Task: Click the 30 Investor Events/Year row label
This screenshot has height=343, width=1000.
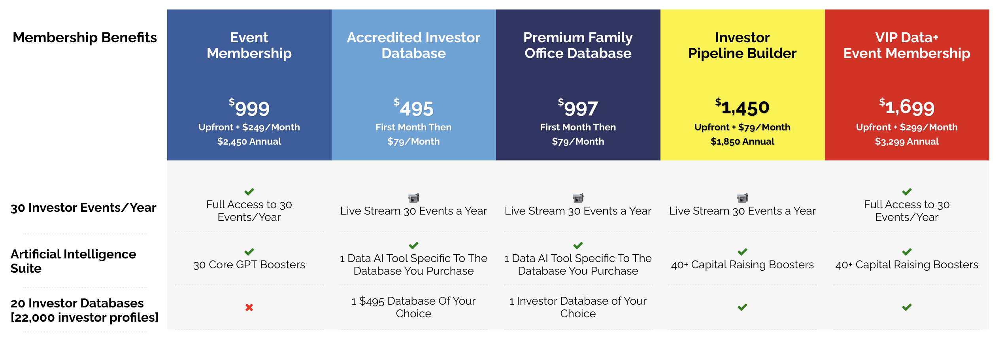Action: [x=83, y=207]
